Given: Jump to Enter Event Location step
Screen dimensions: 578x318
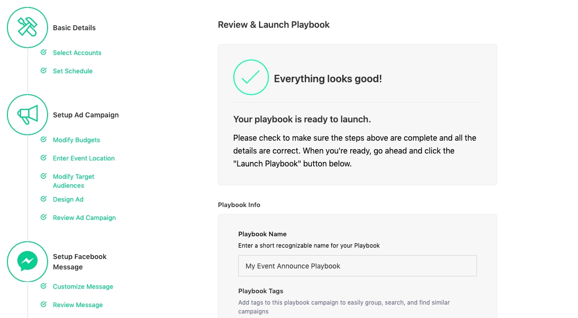Looking at the screenshot, I should (84, 159).
